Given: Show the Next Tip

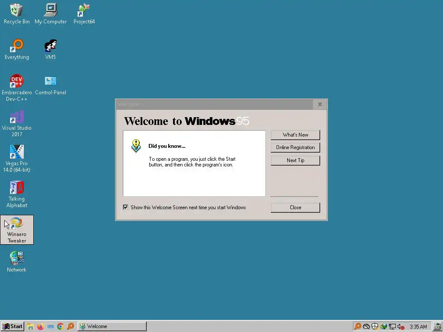Looking at the screenshot, I should click(295, 160).
